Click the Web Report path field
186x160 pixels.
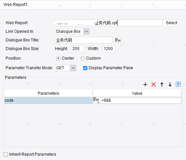(109, 23)
